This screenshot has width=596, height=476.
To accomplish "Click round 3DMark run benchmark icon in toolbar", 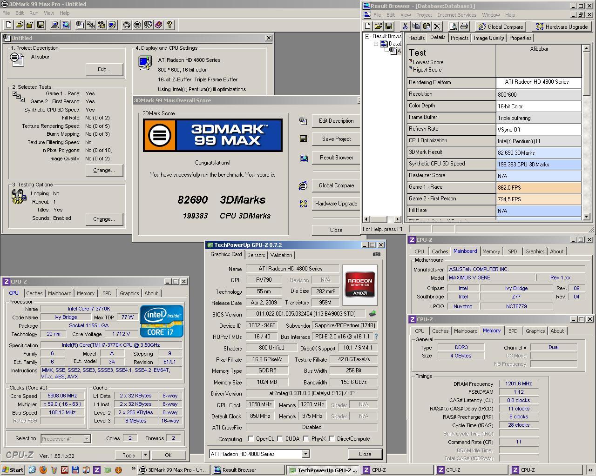I will click(137, 25).
